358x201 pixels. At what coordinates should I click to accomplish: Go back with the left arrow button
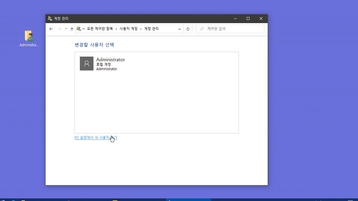point(51,29)
